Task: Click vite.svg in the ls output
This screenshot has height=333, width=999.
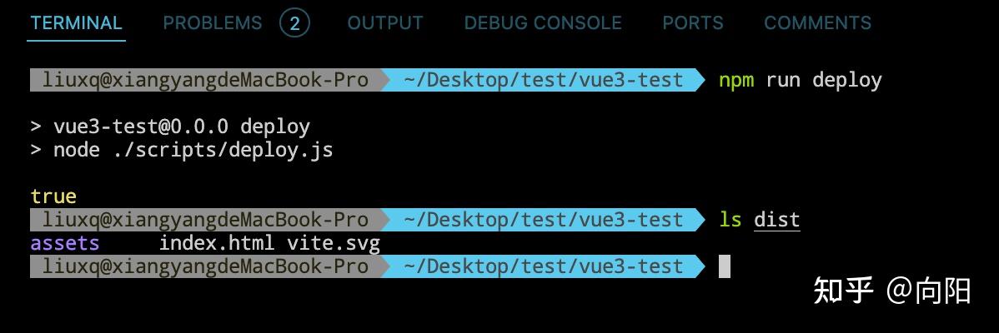Action: coord(333,243)
